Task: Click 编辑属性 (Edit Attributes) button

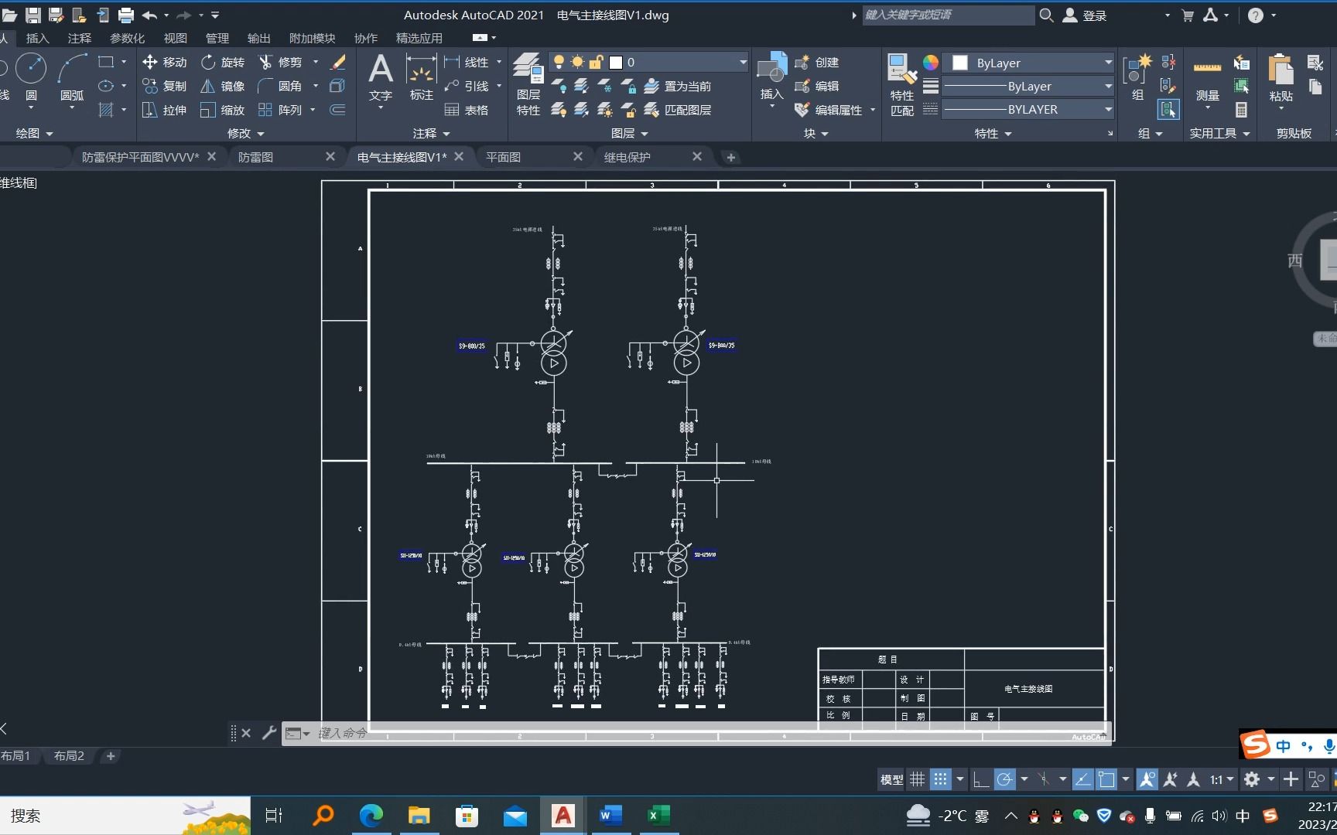Action: (x=829, y=110)
